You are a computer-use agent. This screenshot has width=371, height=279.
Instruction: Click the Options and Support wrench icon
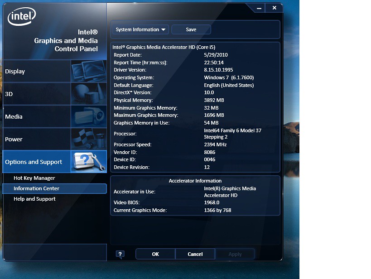point(89,162)
